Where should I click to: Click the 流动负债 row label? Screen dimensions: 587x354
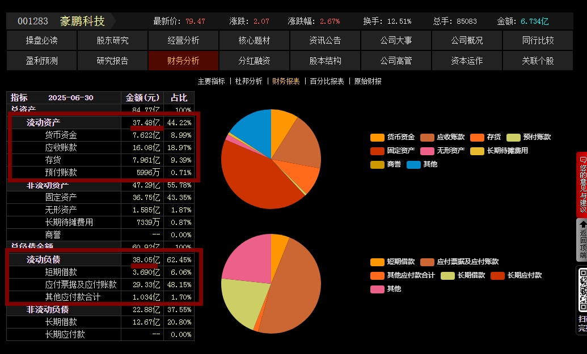pyautogui.click(x=43, y=259)
